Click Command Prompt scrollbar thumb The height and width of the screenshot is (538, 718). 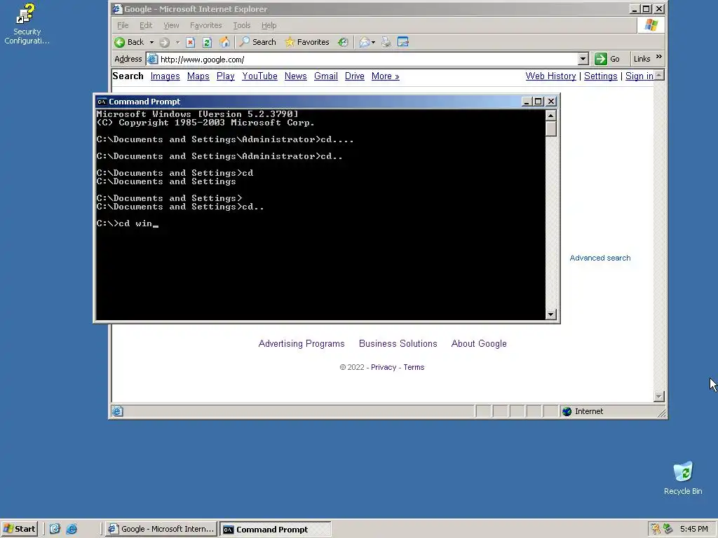click(x=551, y=129)
